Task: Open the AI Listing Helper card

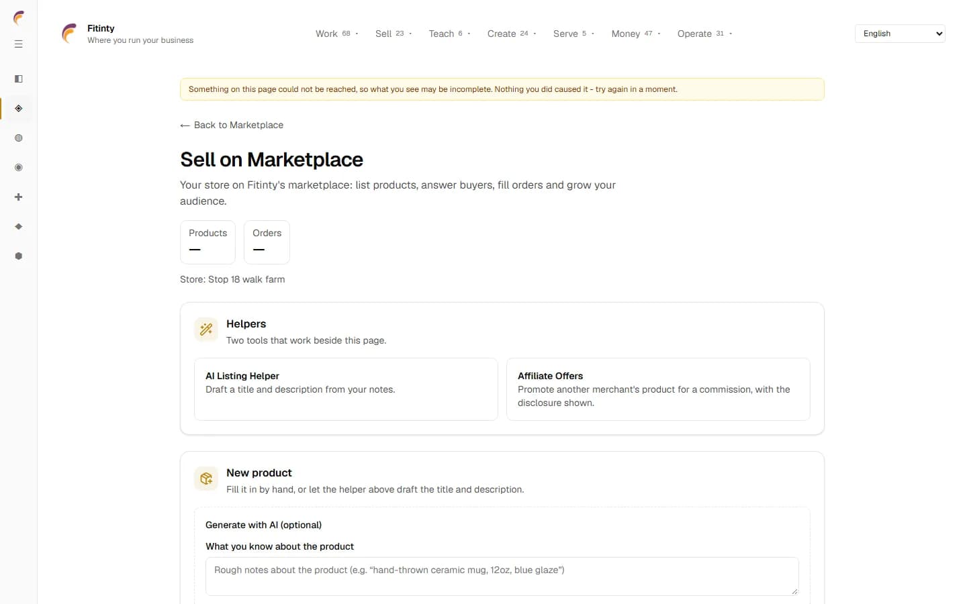Action: coord(346,389)
